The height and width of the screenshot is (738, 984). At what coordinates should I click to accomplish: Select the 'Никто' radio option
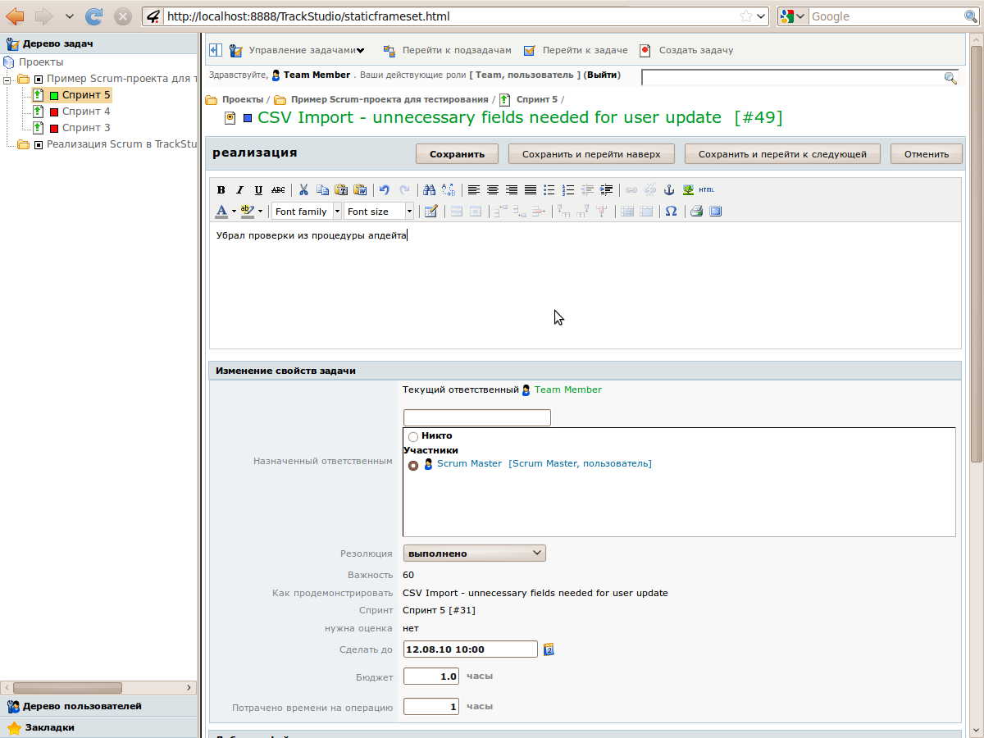(x=413, y=437)
